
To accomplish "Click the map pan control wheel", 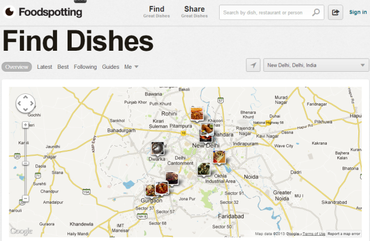I will tap(26, 103).
